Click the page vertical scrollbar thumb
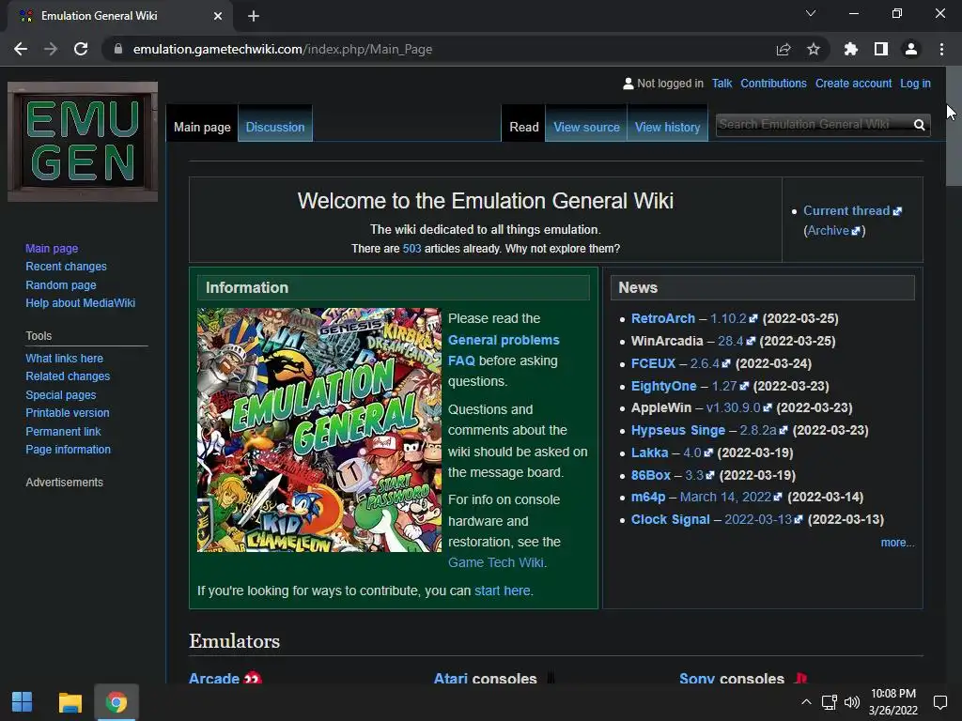Image resolution: width=962 pixels, height=721 pixels. pyautogui.click(x=954, y=126)
